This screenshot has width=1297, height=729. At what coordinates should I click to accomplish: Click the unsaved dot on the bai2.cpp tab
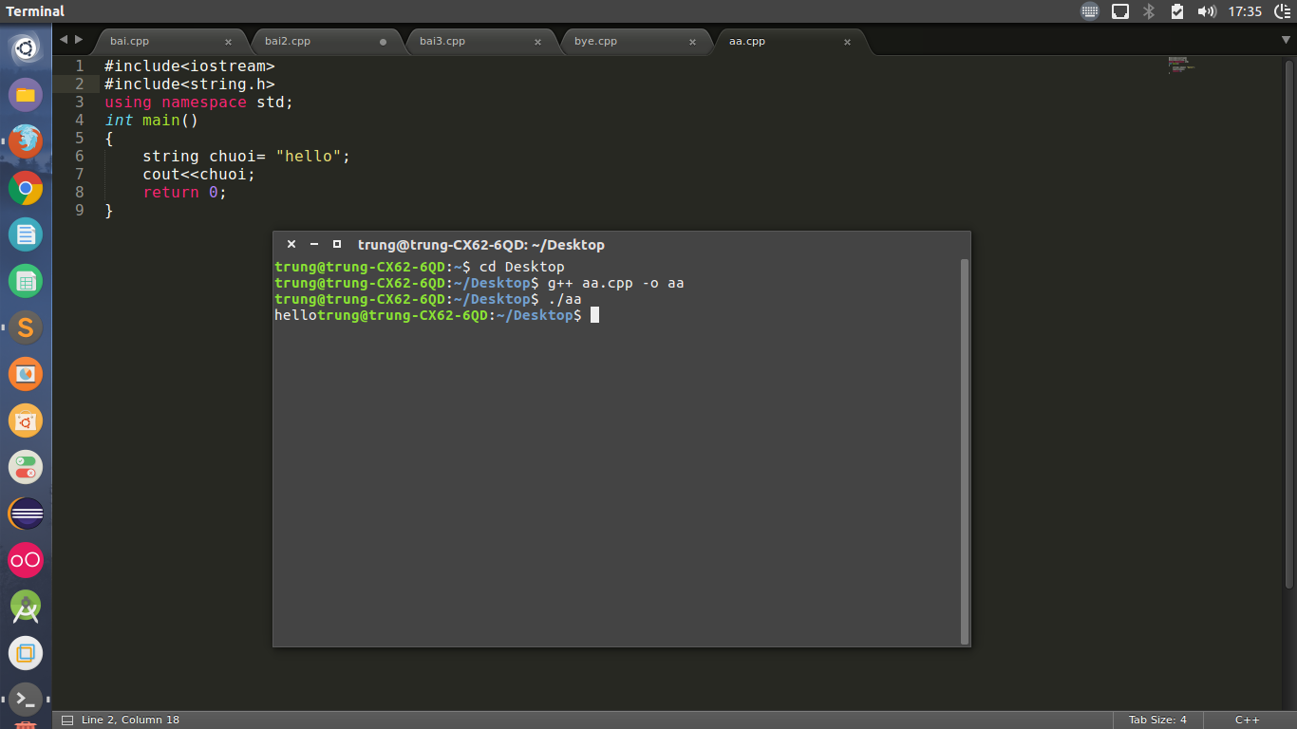383,42
